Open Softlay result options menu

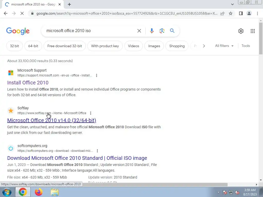click(91, 113)
